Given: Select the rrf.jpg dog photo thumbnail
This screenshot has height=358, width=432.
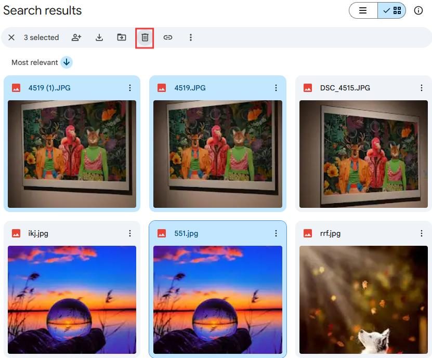Looking at the screenshot, I should coord(363,300).
